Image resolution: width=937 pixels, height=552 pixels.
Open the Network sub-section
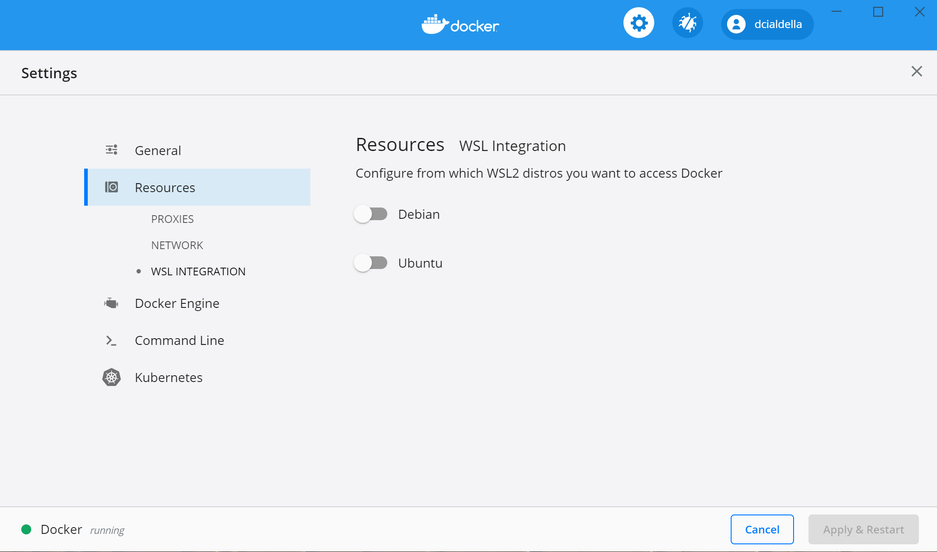(177, 245)
